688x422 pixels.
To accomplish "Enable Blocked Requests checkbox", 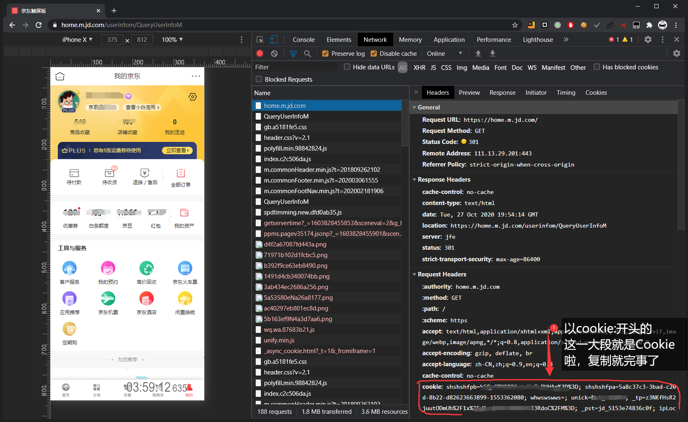I will [x=259, y=79].
